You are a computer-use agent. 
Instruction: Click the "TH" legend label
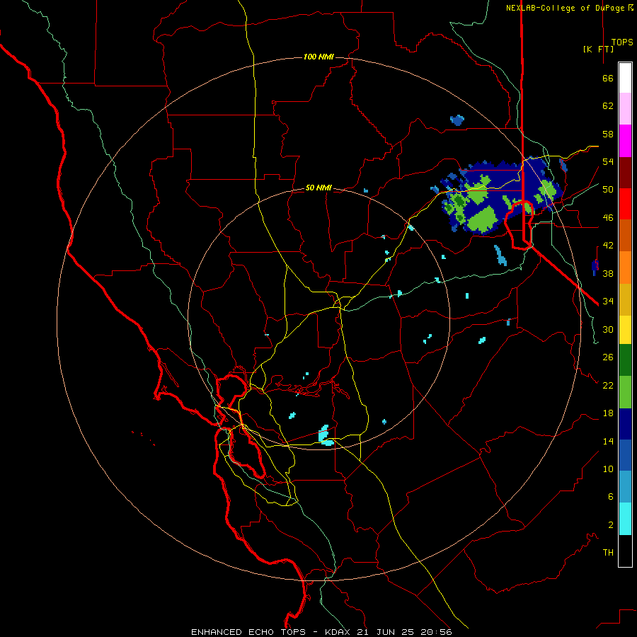tap(608, 553)
